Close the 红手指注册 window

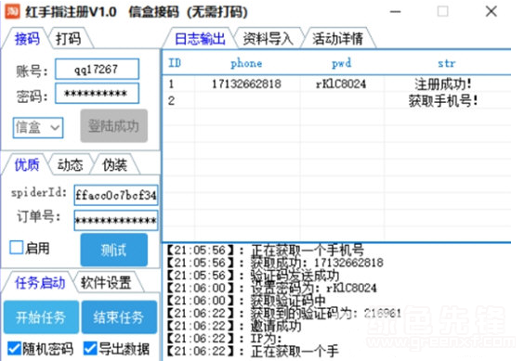point(491,12)
